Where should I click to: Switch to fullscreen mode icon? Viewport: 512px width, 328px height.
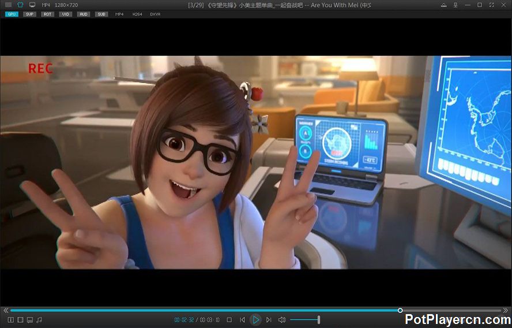tap(491, 5)
